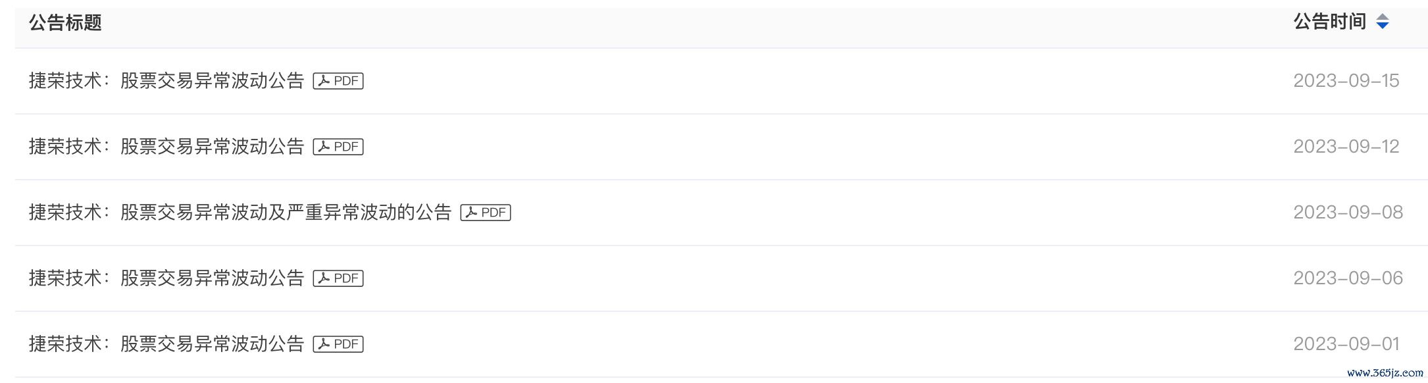Open the 2023-09-01 异常波动公告 title link
Screen dimensions: 1428x383
[x=166, y=344]
